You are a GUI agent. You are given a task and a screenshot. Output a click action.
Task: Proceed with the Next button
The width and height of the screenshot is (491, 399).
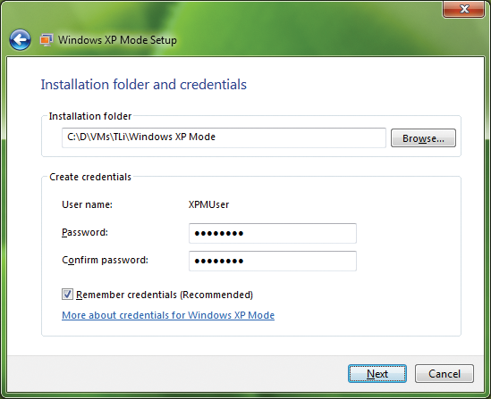pyautogui.click(x=377, y=373)
